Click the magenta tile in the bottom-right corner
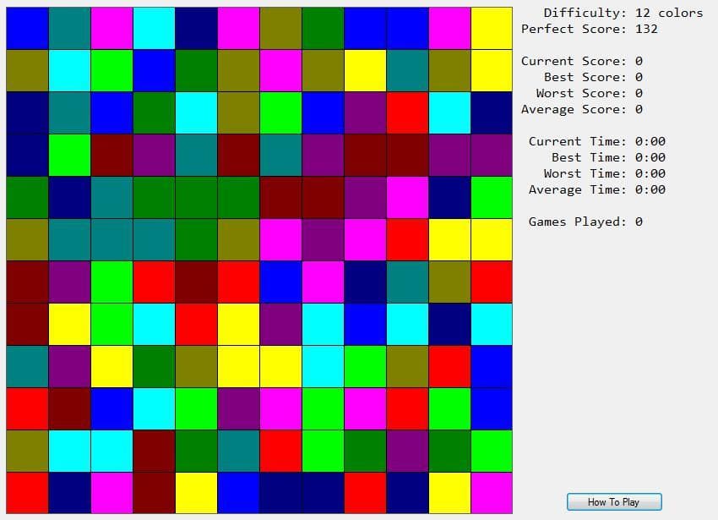This screenshot has width=718, height=520. 492,493
